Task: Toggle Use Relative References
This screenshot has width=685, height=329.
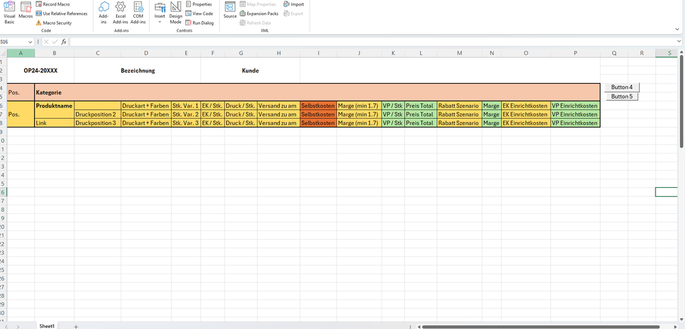Action: pos(62,14)
